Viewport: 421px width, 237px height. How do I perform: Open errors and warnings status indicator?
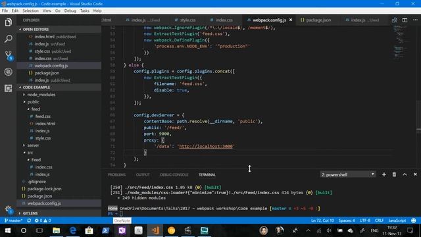(43, 221)
